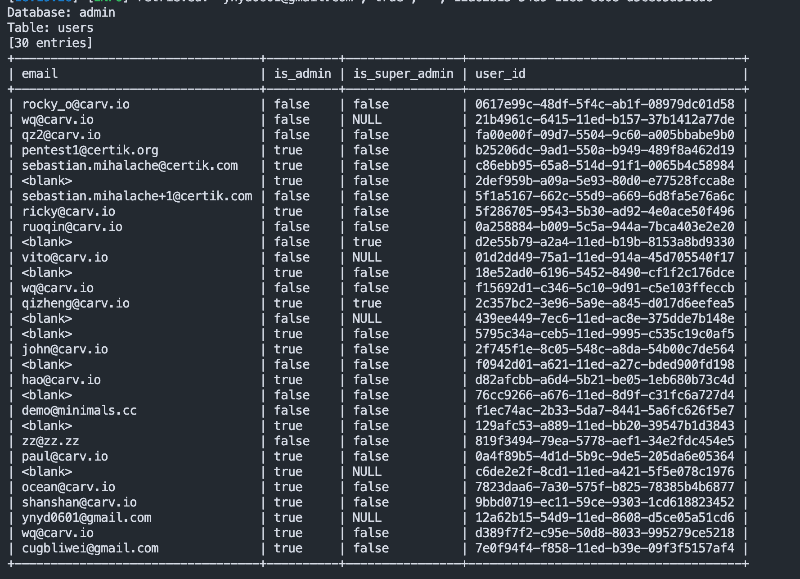This screenshot has height=579, width=800.
Task: Click user_id 439ee449-7ec6-11ed-ac8e-375dde7b148e
Action: pos(605,319)
